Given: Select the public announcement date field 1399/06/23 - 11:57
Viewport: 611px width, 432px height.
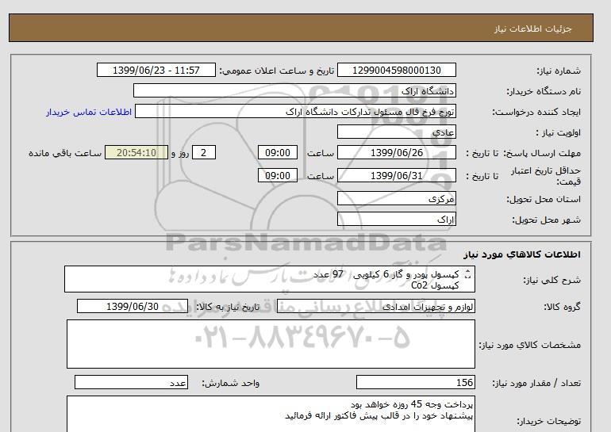Looking at the screenshot, I should pyautogui.click(x=156, y=70).
